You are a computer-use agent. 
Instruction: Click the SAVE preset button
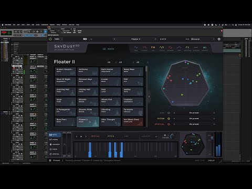point(163,39)
